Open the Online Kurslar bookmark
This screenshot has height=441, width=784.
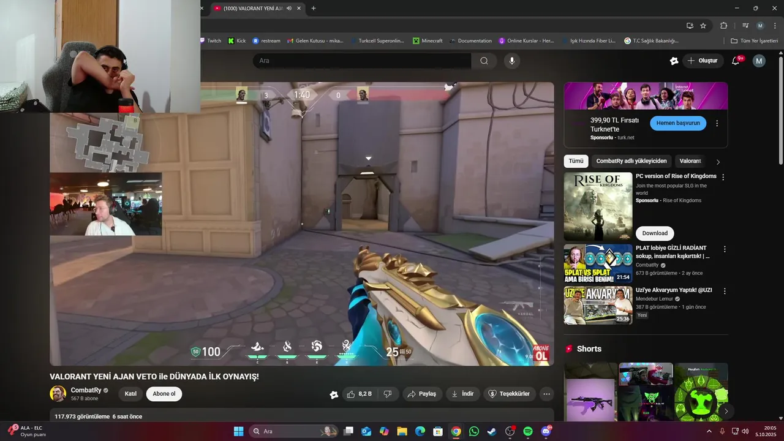[526, 40]
